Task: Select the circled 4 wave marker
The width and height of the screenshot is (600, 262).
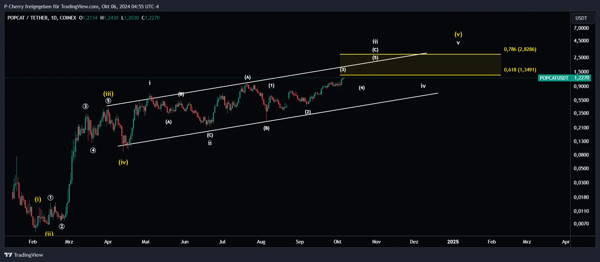Action: pyautogui.click(x=93, y=151)
